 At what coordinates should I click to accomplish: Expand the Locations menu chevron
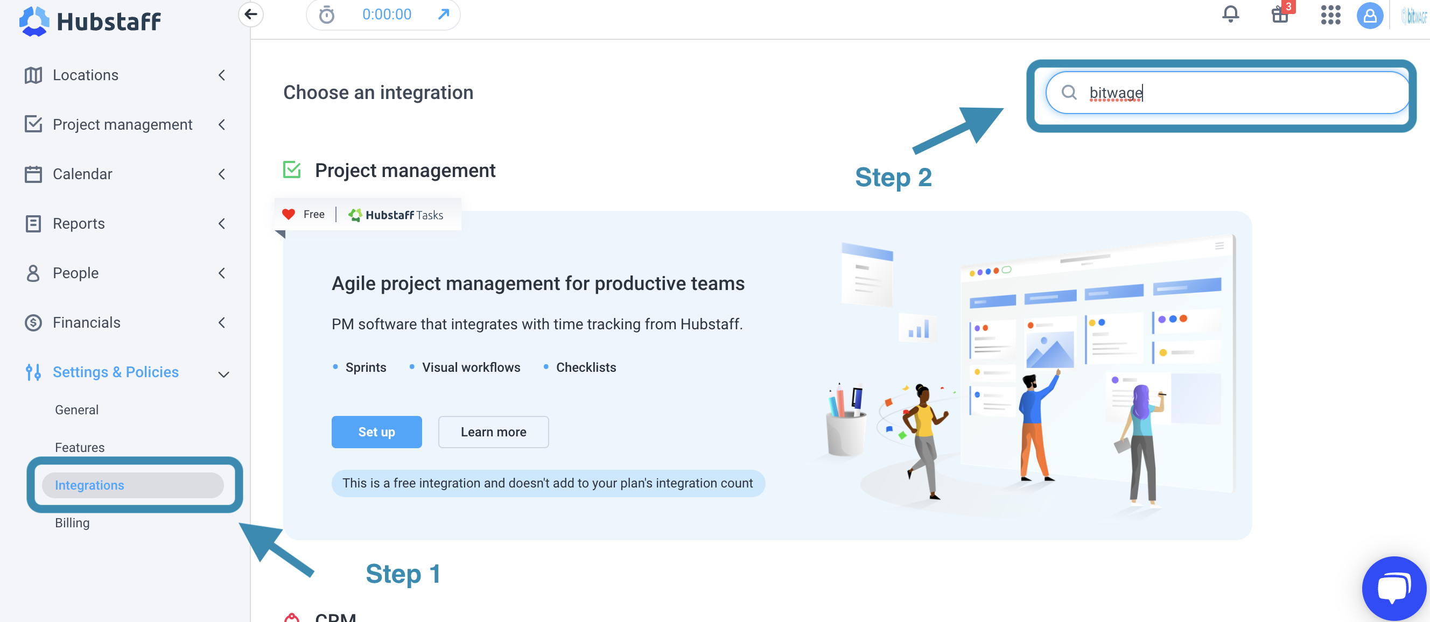point(222,75)
